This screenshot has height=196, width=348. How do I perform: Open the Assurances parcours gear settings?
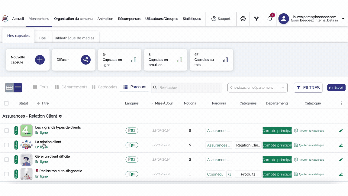60,116
